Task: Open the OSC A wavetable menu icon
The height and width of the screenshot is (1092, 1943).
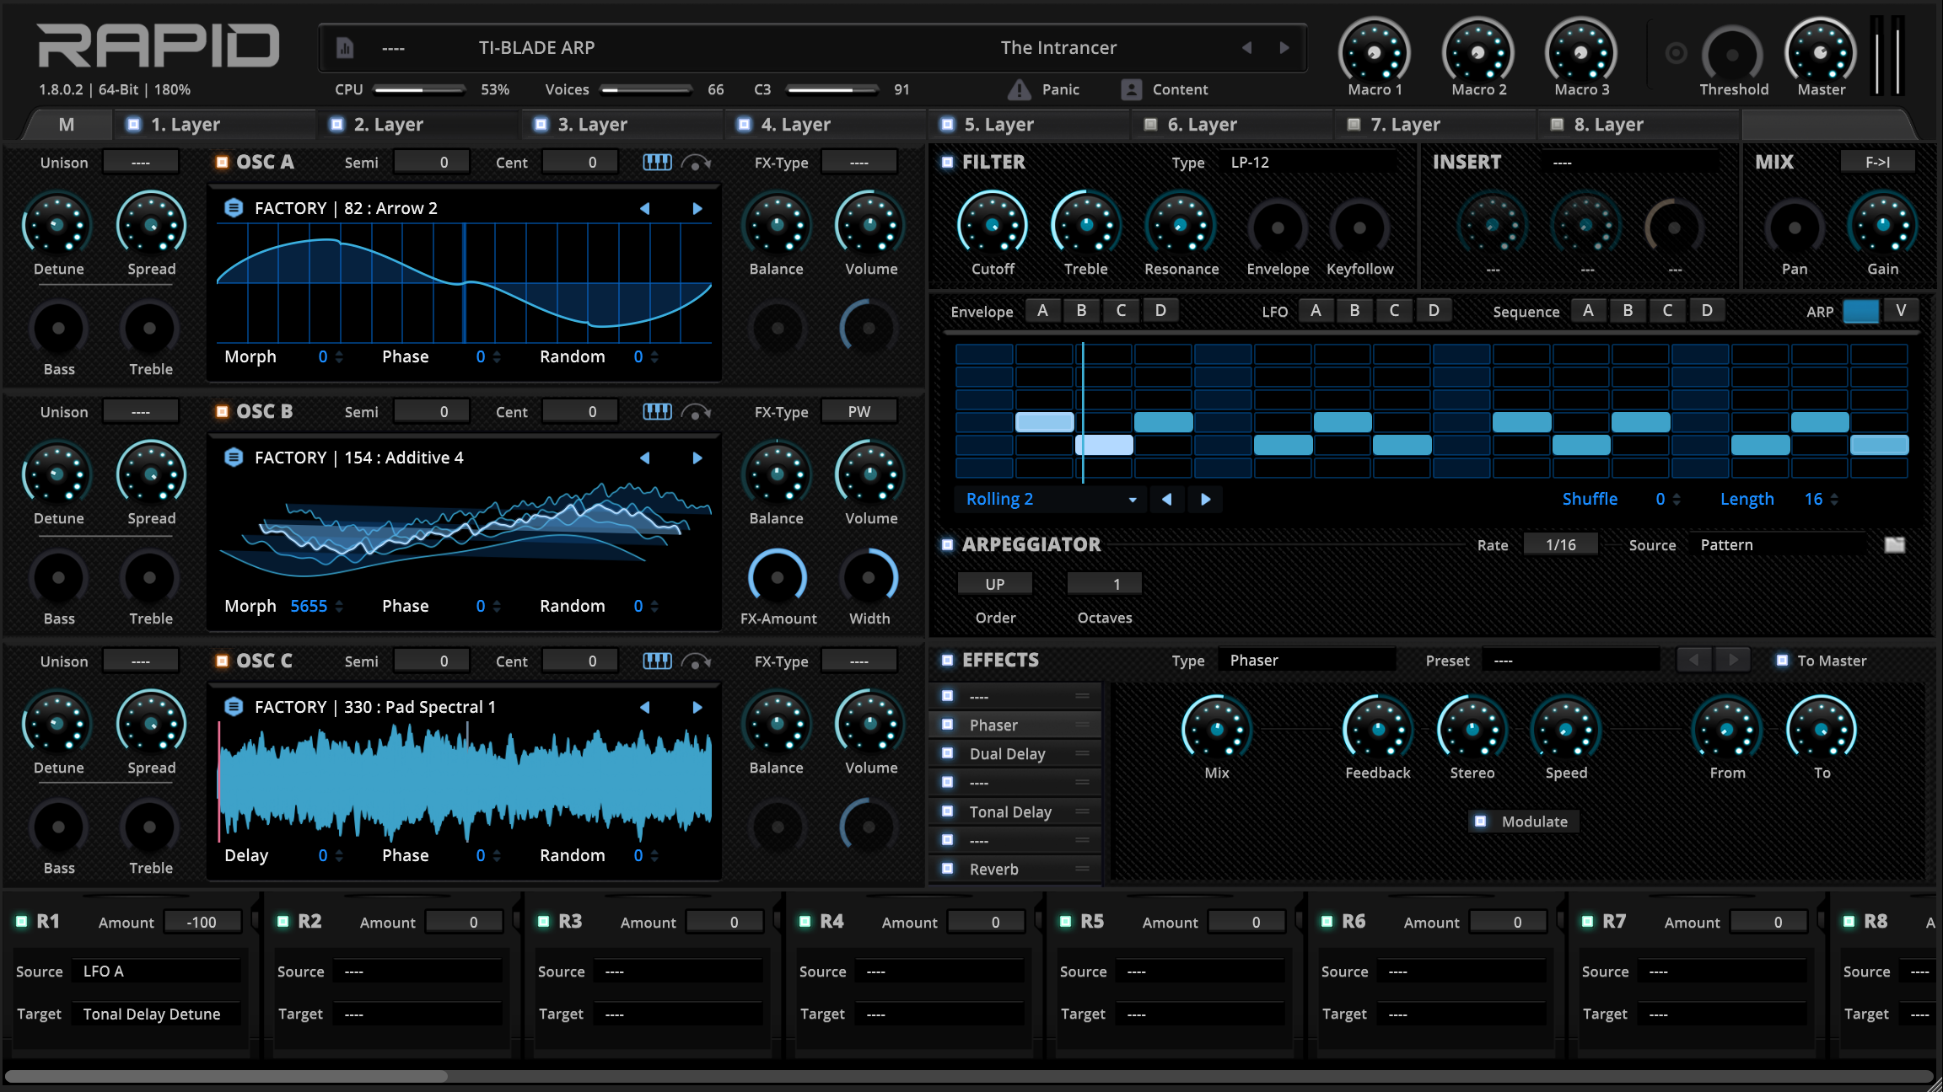Action: pyautogui.click(x=234, y=207)
